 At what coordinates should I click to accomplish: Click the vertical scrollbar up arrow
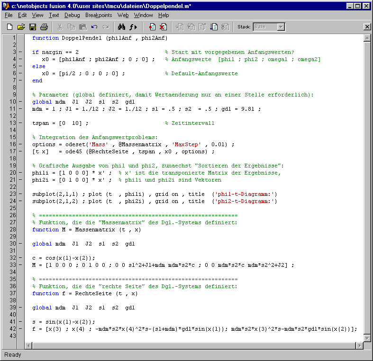367,38
